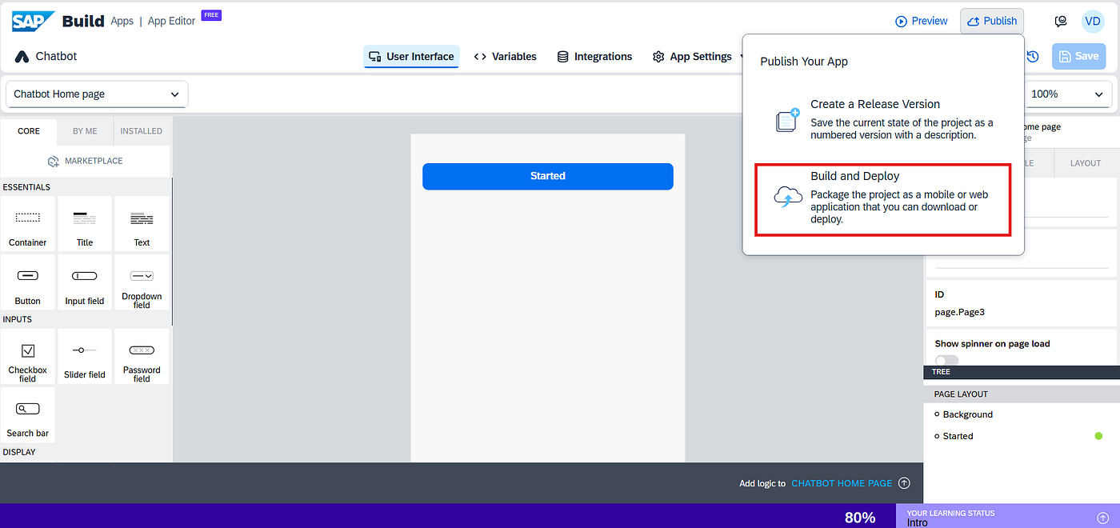Open the MARKETPLACE button
Image resolution: width=1120 pixels, height=528 pixels.
point(86,161)
